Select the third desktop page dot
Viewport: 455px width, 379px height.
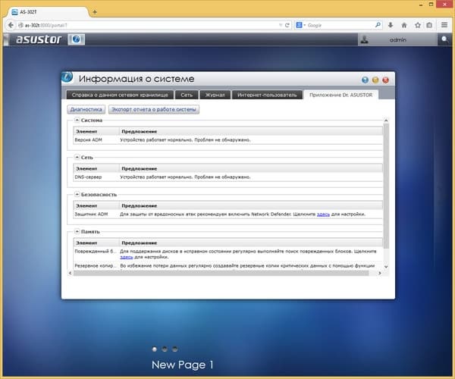(174, 349)
